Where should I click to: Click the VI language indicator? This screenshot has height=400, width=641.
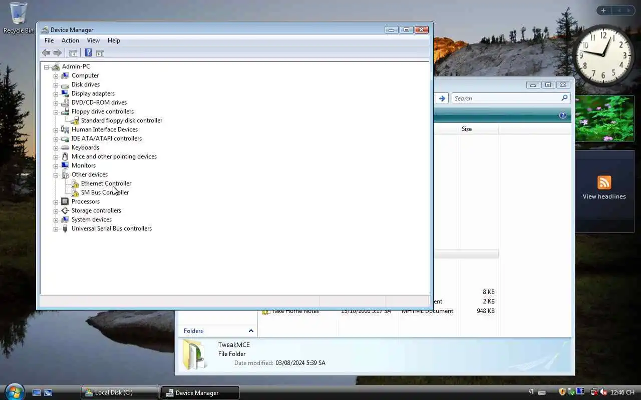pyautogui.click(x=531, y=392)
